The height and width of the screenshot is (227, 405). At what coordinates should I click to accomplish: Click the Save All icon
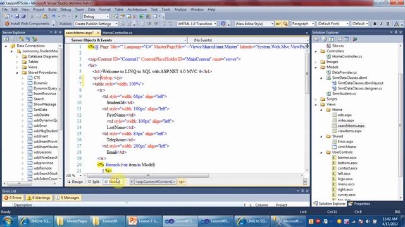23,16
